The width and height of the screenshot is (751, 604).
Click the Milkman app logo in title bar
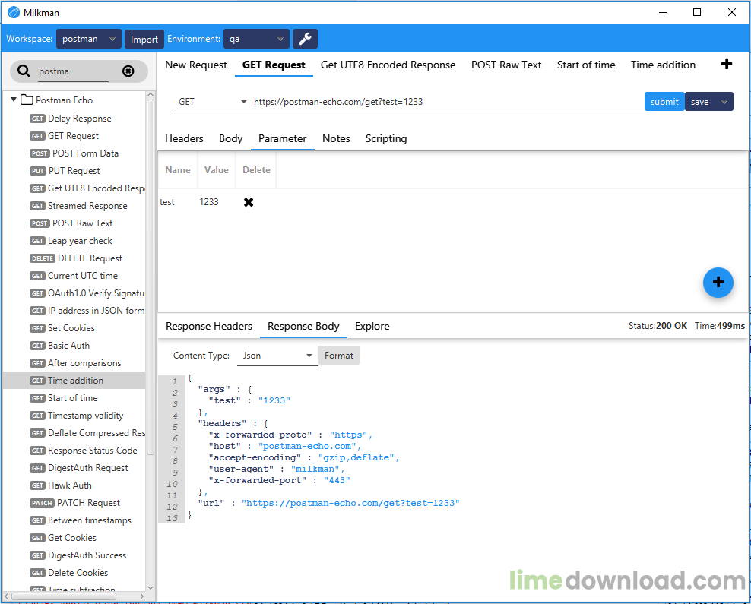tap(13, 12)
